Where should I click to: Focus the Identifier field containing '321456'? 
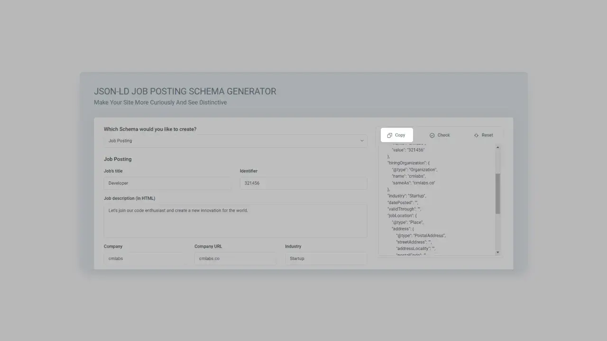click(303, 183)
